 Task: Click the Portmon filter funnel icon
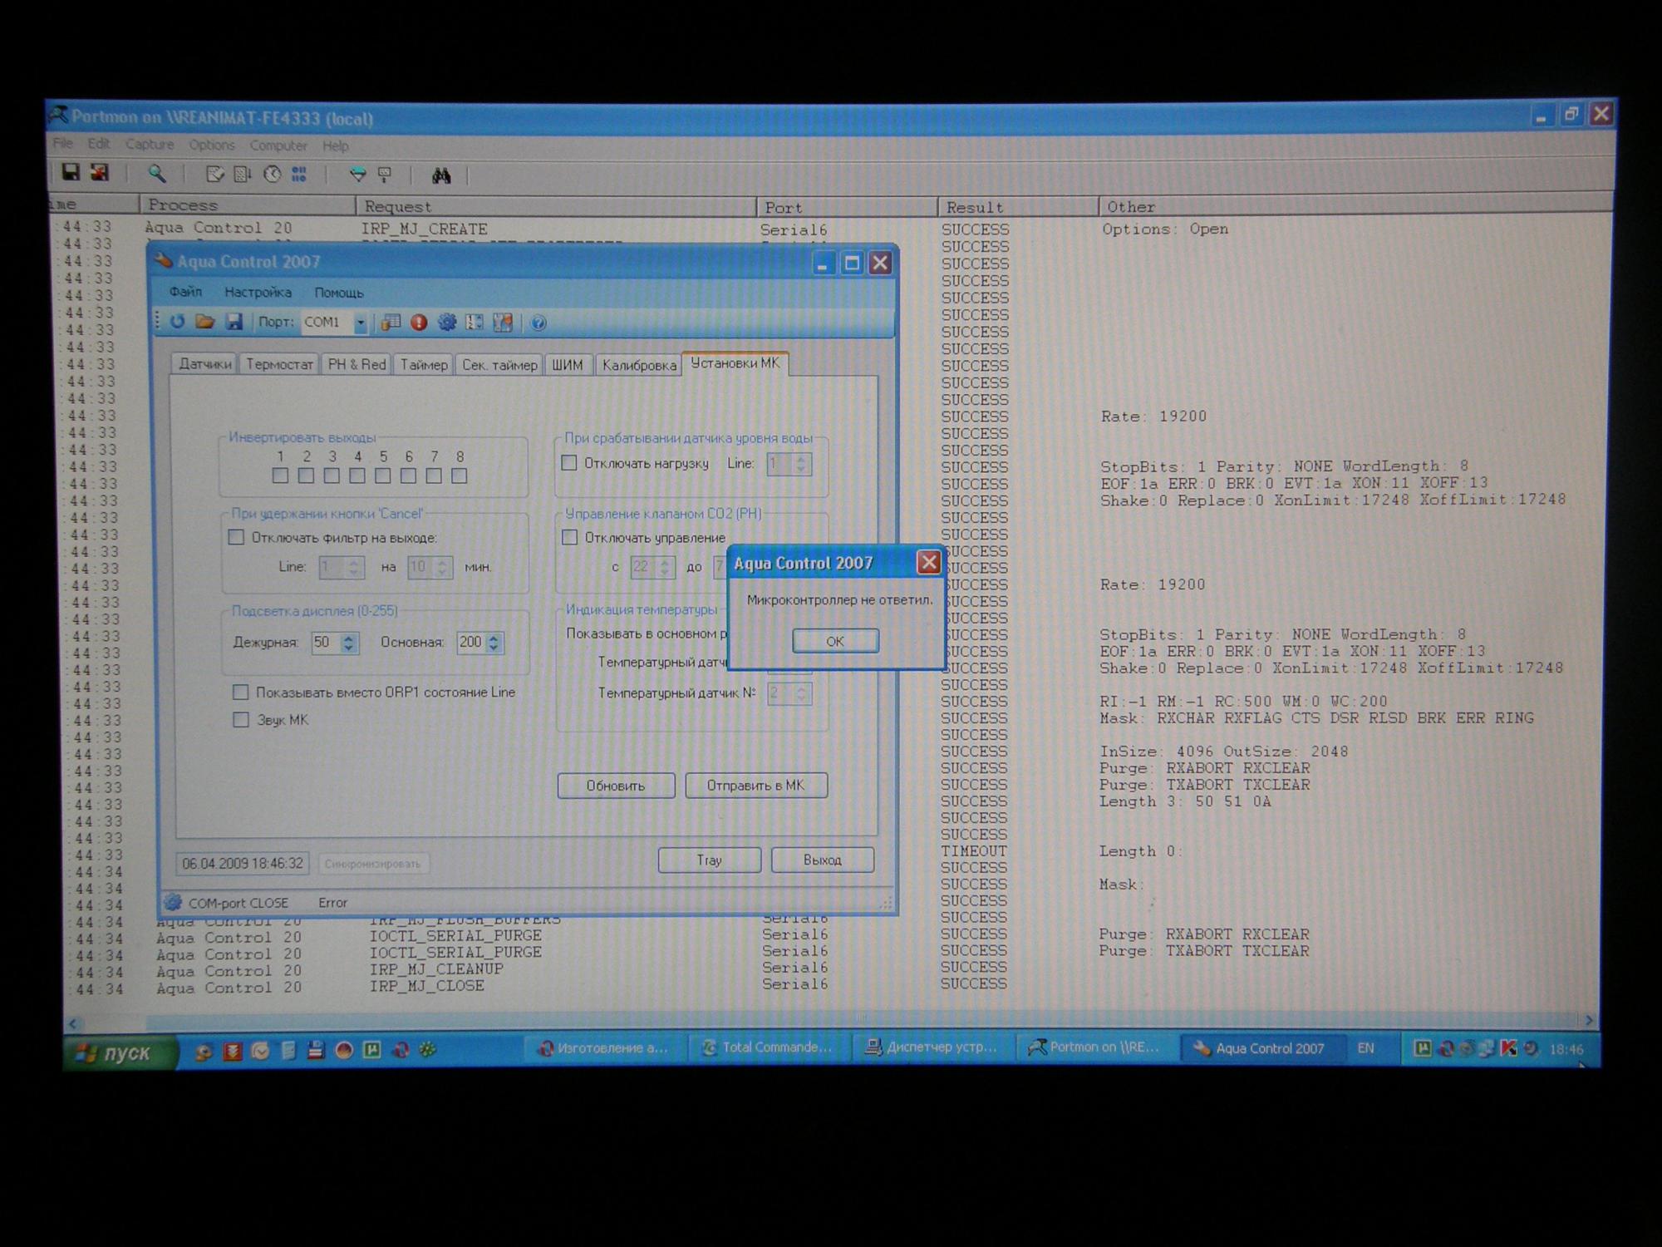[x=357, y=175]
